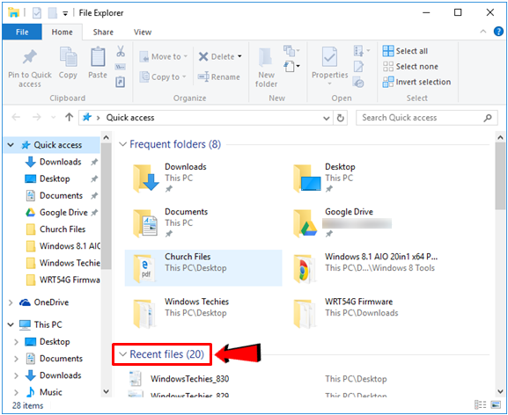
Task: Click the Move to button
Action: point(164,56)
